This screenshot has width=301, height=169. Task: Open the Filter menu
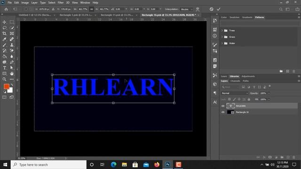coord(61,3)
